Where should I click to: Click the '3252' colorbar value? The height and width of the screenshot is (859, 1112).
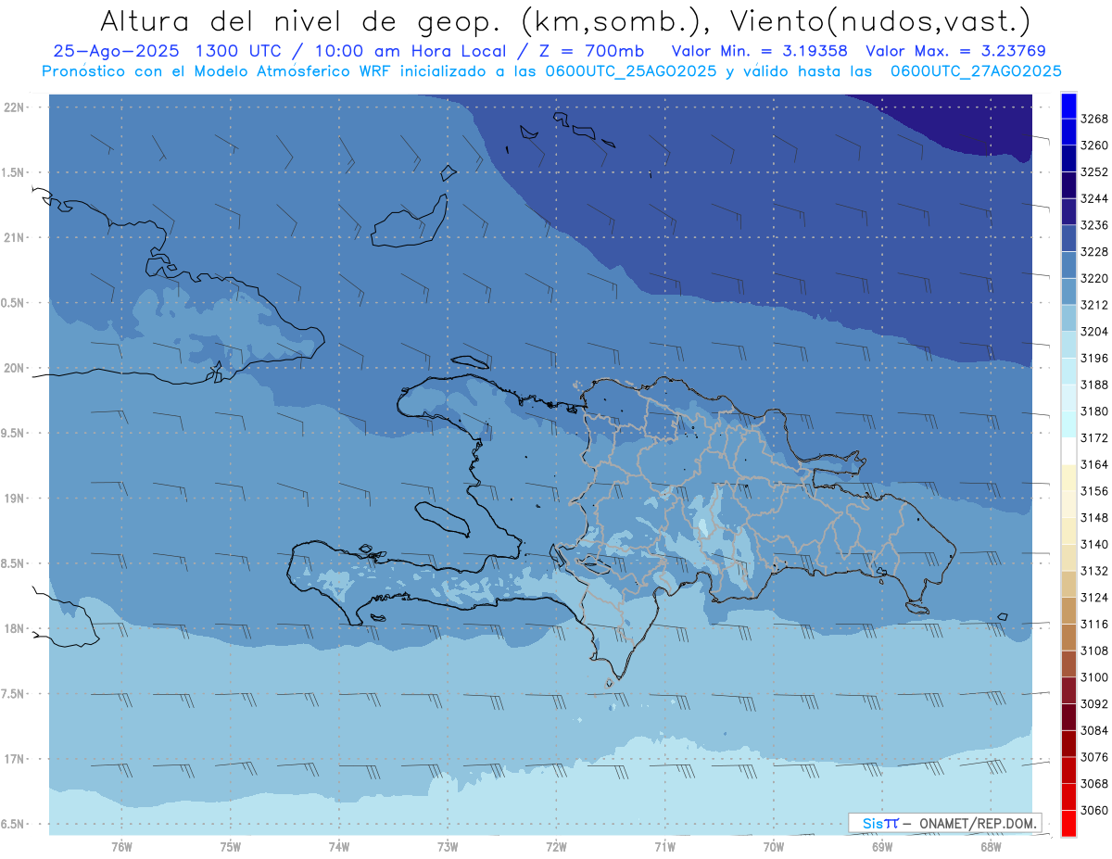point(1094,171)
